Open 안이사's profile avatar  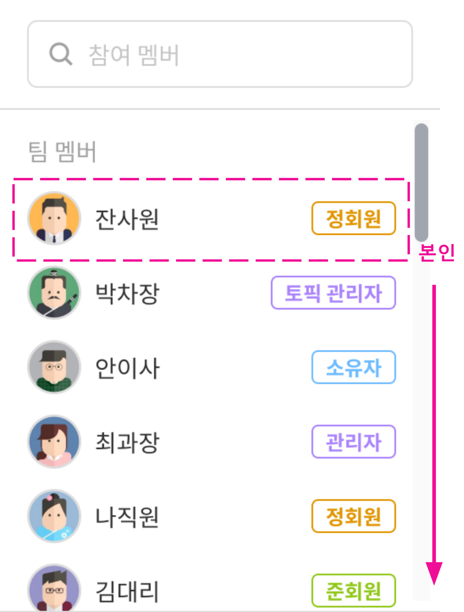(x=54, y=367)
